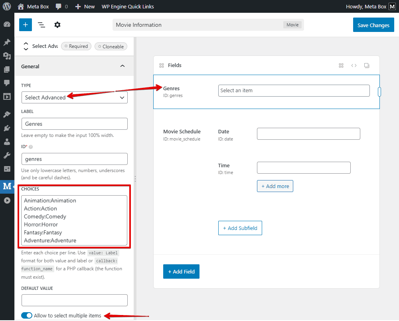
Task: Toggle the Cloneable option
Action: pyautogui.click(x=111, y=46)
